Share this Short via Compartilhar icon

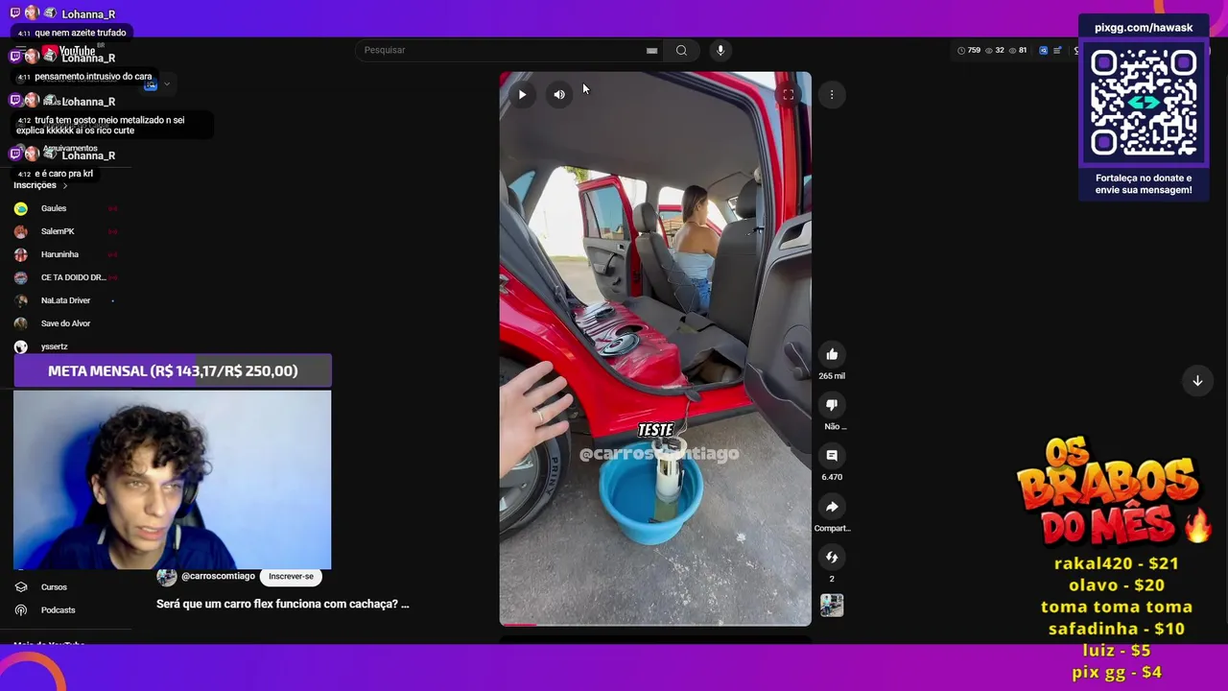pos(832,507)
